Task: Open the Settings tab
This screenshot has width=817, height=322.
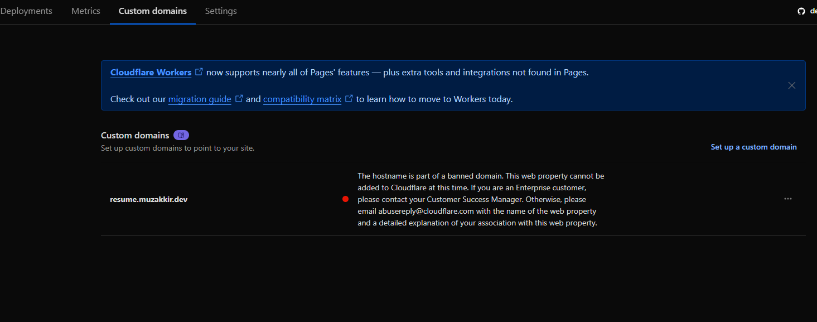Action: click(221, 11)
